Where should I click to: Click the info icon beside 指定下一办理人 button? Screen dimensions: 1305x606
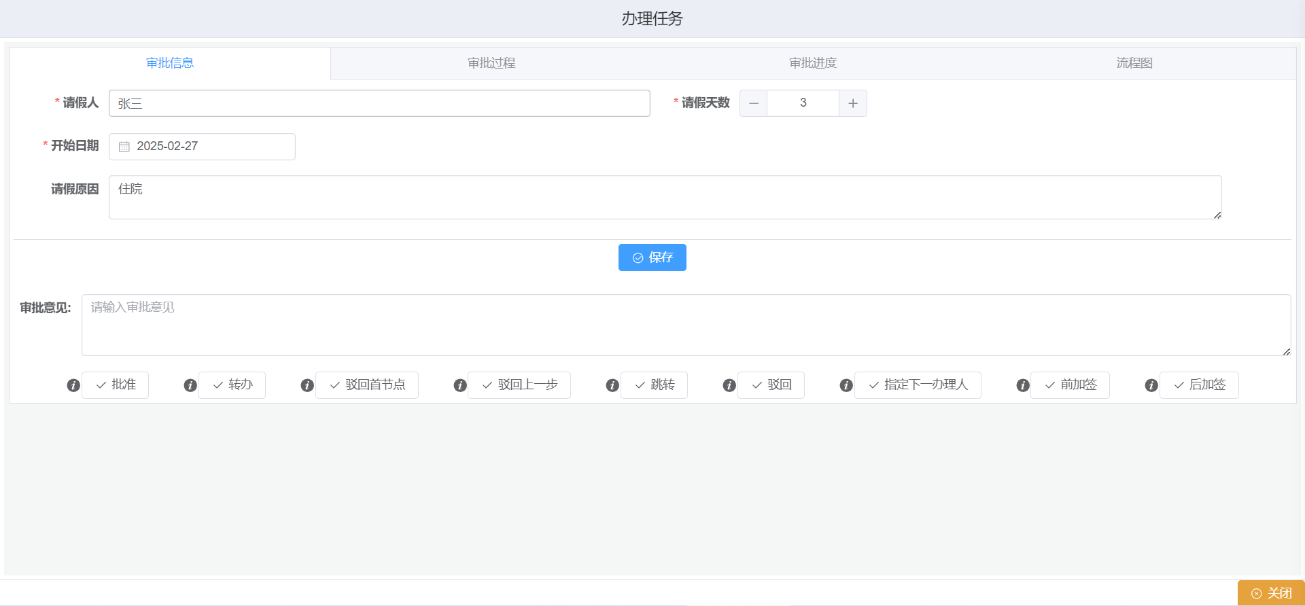846,385
